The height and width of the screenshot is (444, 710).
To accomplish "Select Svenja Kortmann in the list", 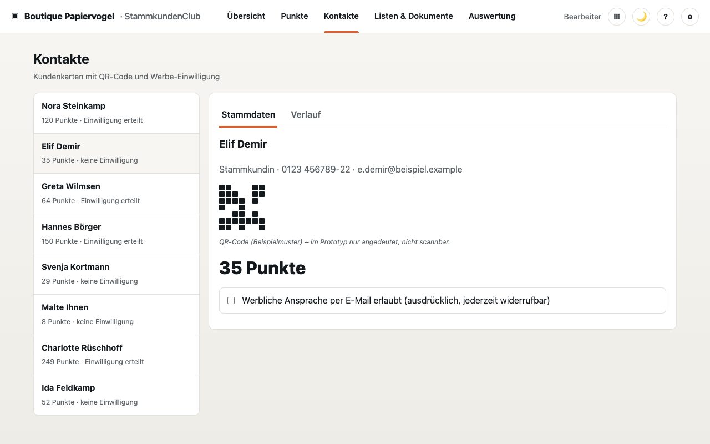I will tap(116, 274).
